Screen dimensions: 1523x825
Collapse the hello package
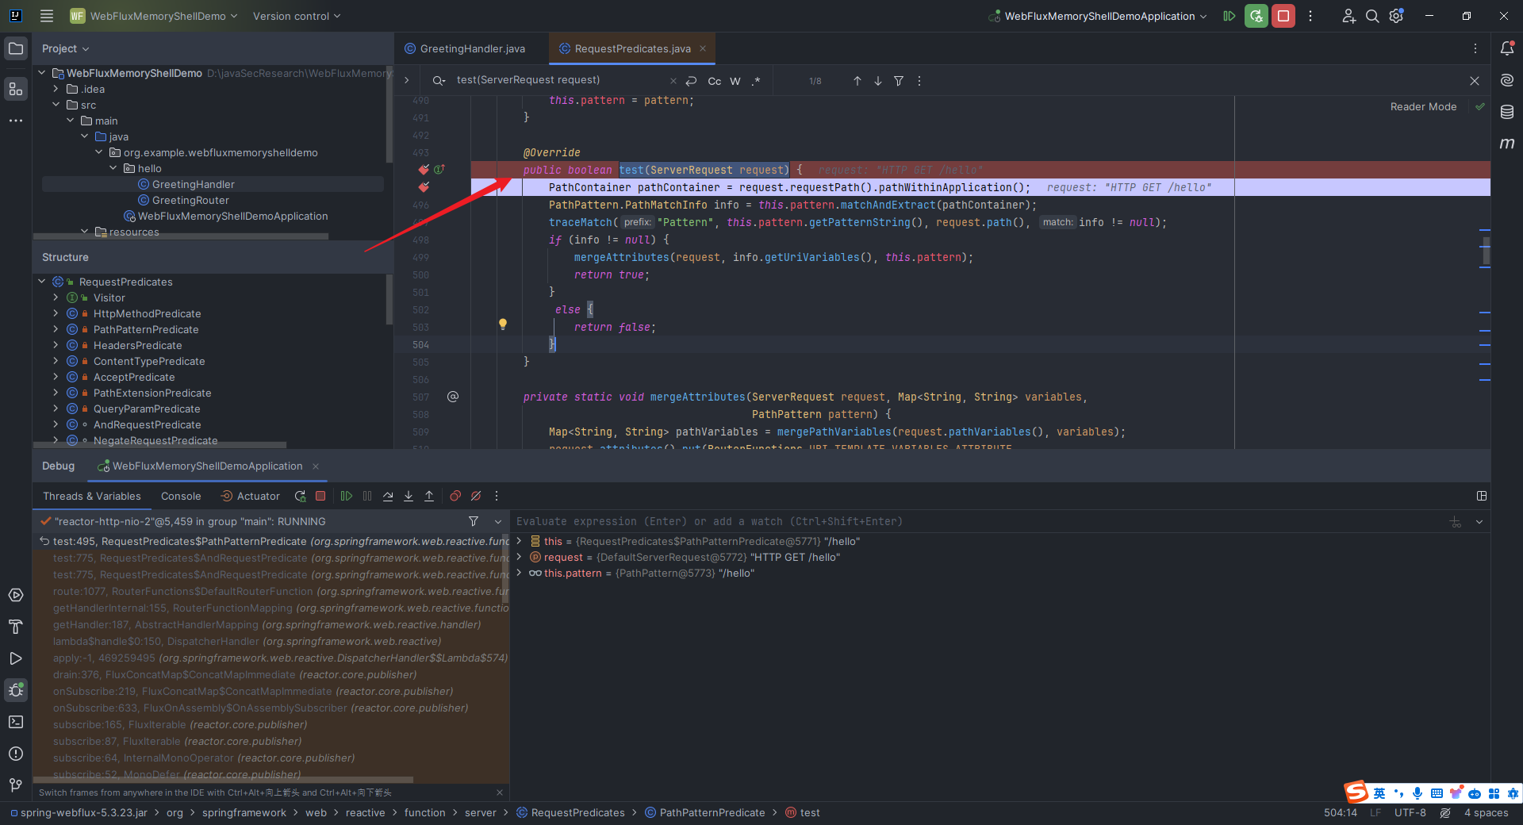pyautogui.click(x=113, y=168)
